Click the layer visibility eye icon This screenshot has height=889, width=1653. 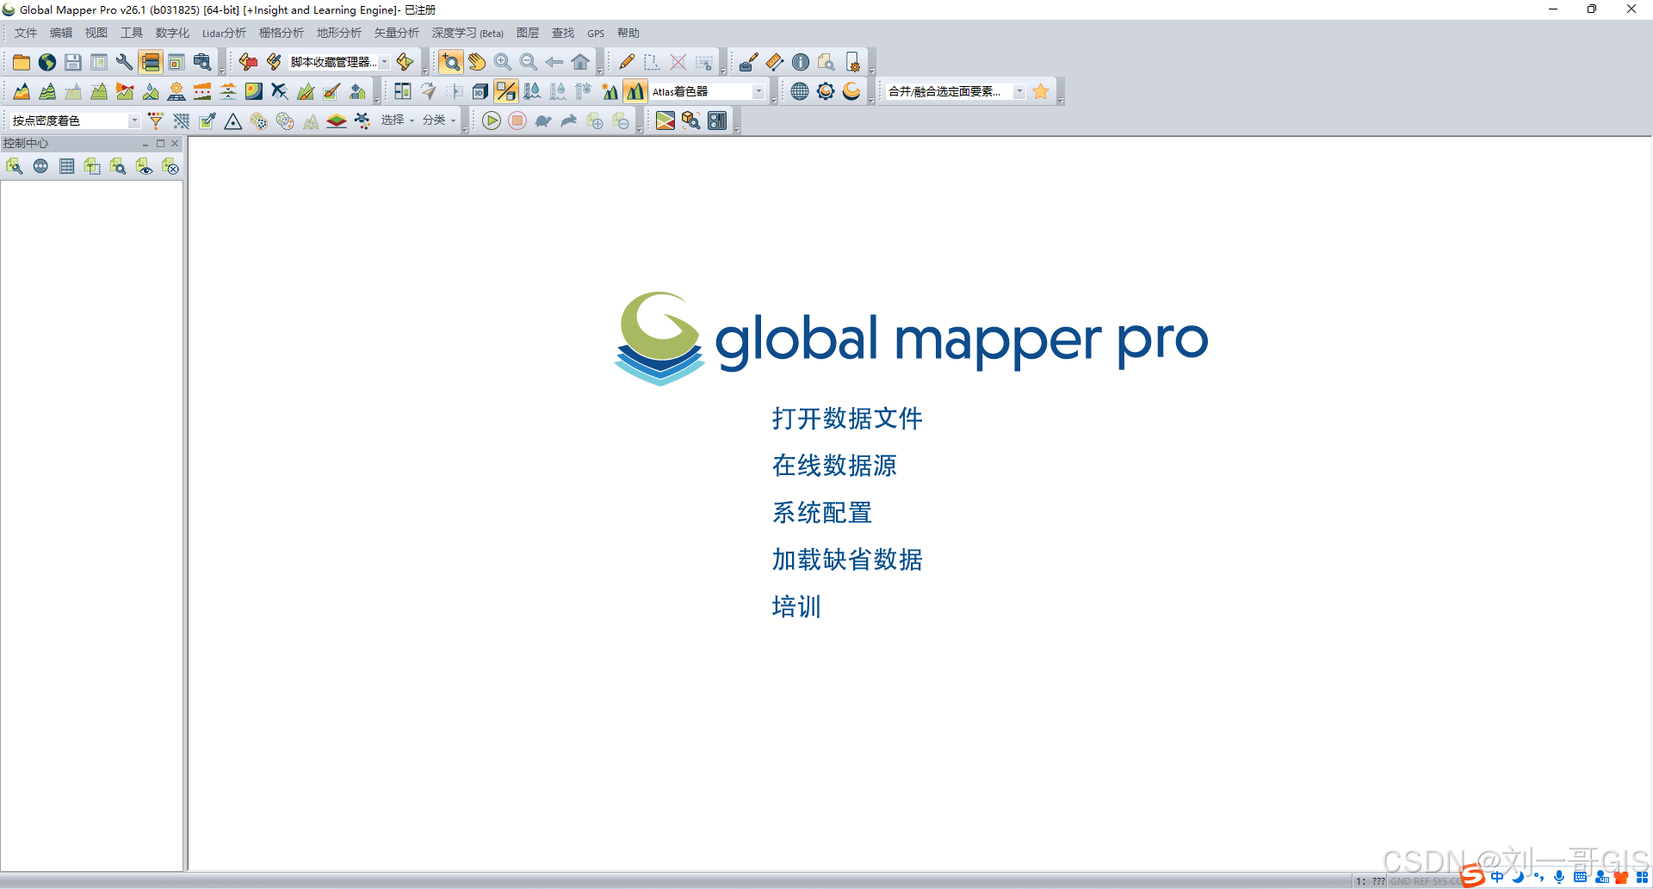tap(144, 166)
